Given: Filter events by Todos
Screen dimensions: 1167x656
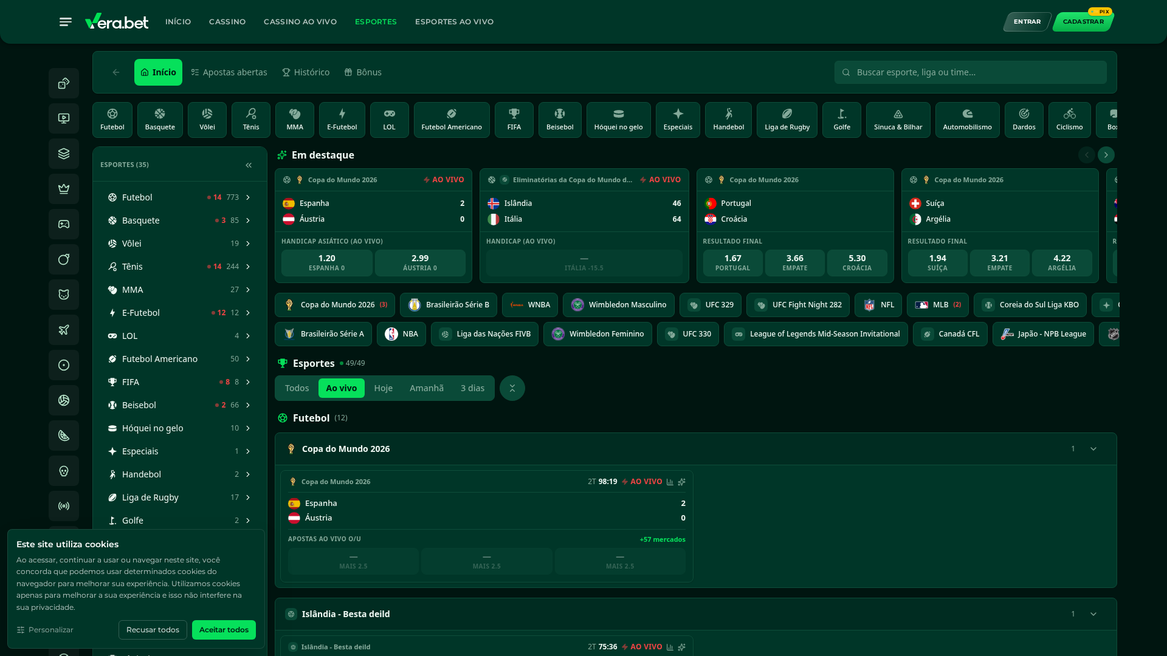Looking at the screenshot, I should click(297, 388).
